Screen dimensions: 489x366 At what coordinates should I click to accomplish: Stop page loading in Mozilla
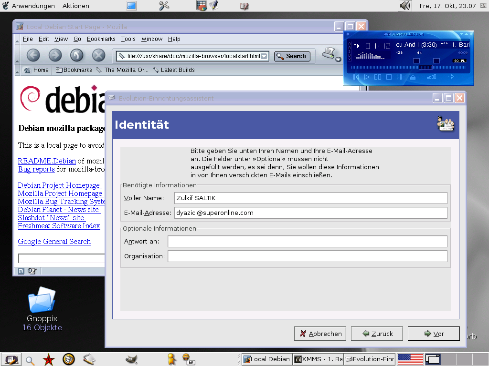[98, 55]
